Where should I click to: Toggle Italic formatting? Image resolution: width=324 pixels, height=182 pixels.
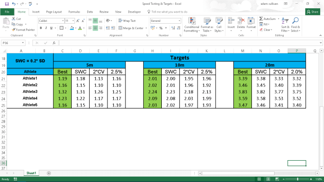46,28
